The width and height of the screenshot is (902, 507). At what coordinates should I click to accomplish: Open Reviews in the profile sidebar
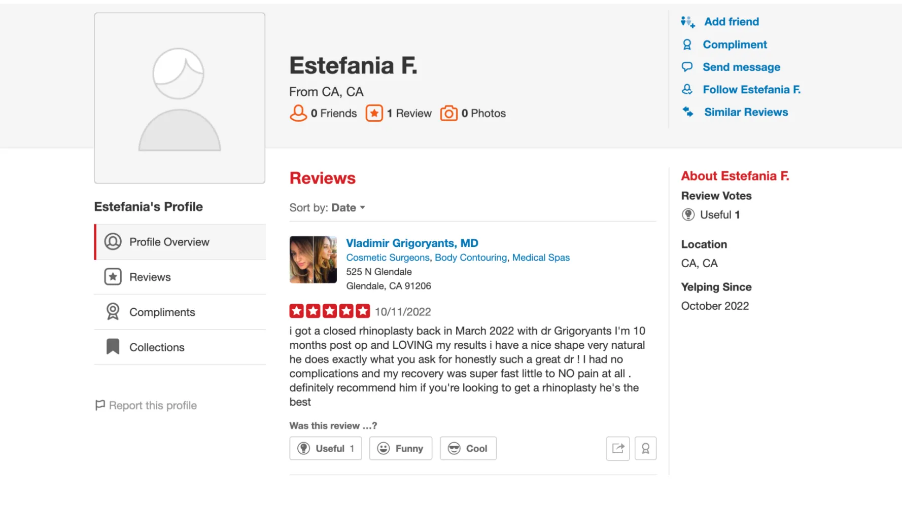point(150,277)
